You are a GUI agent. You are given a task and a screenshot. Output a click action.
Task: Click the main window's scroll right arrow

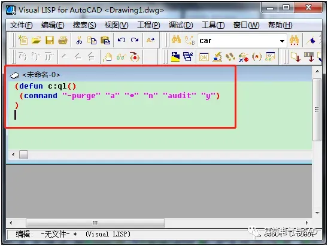click(x=306, y=223)
